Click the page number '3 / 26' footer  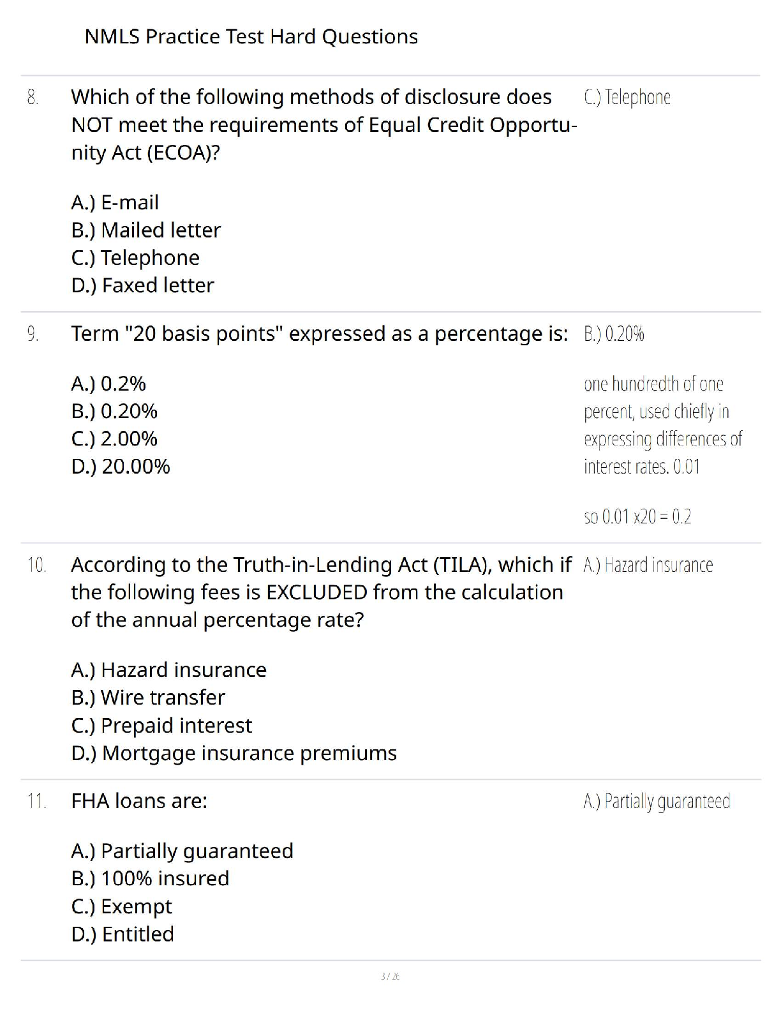point(390,977)
